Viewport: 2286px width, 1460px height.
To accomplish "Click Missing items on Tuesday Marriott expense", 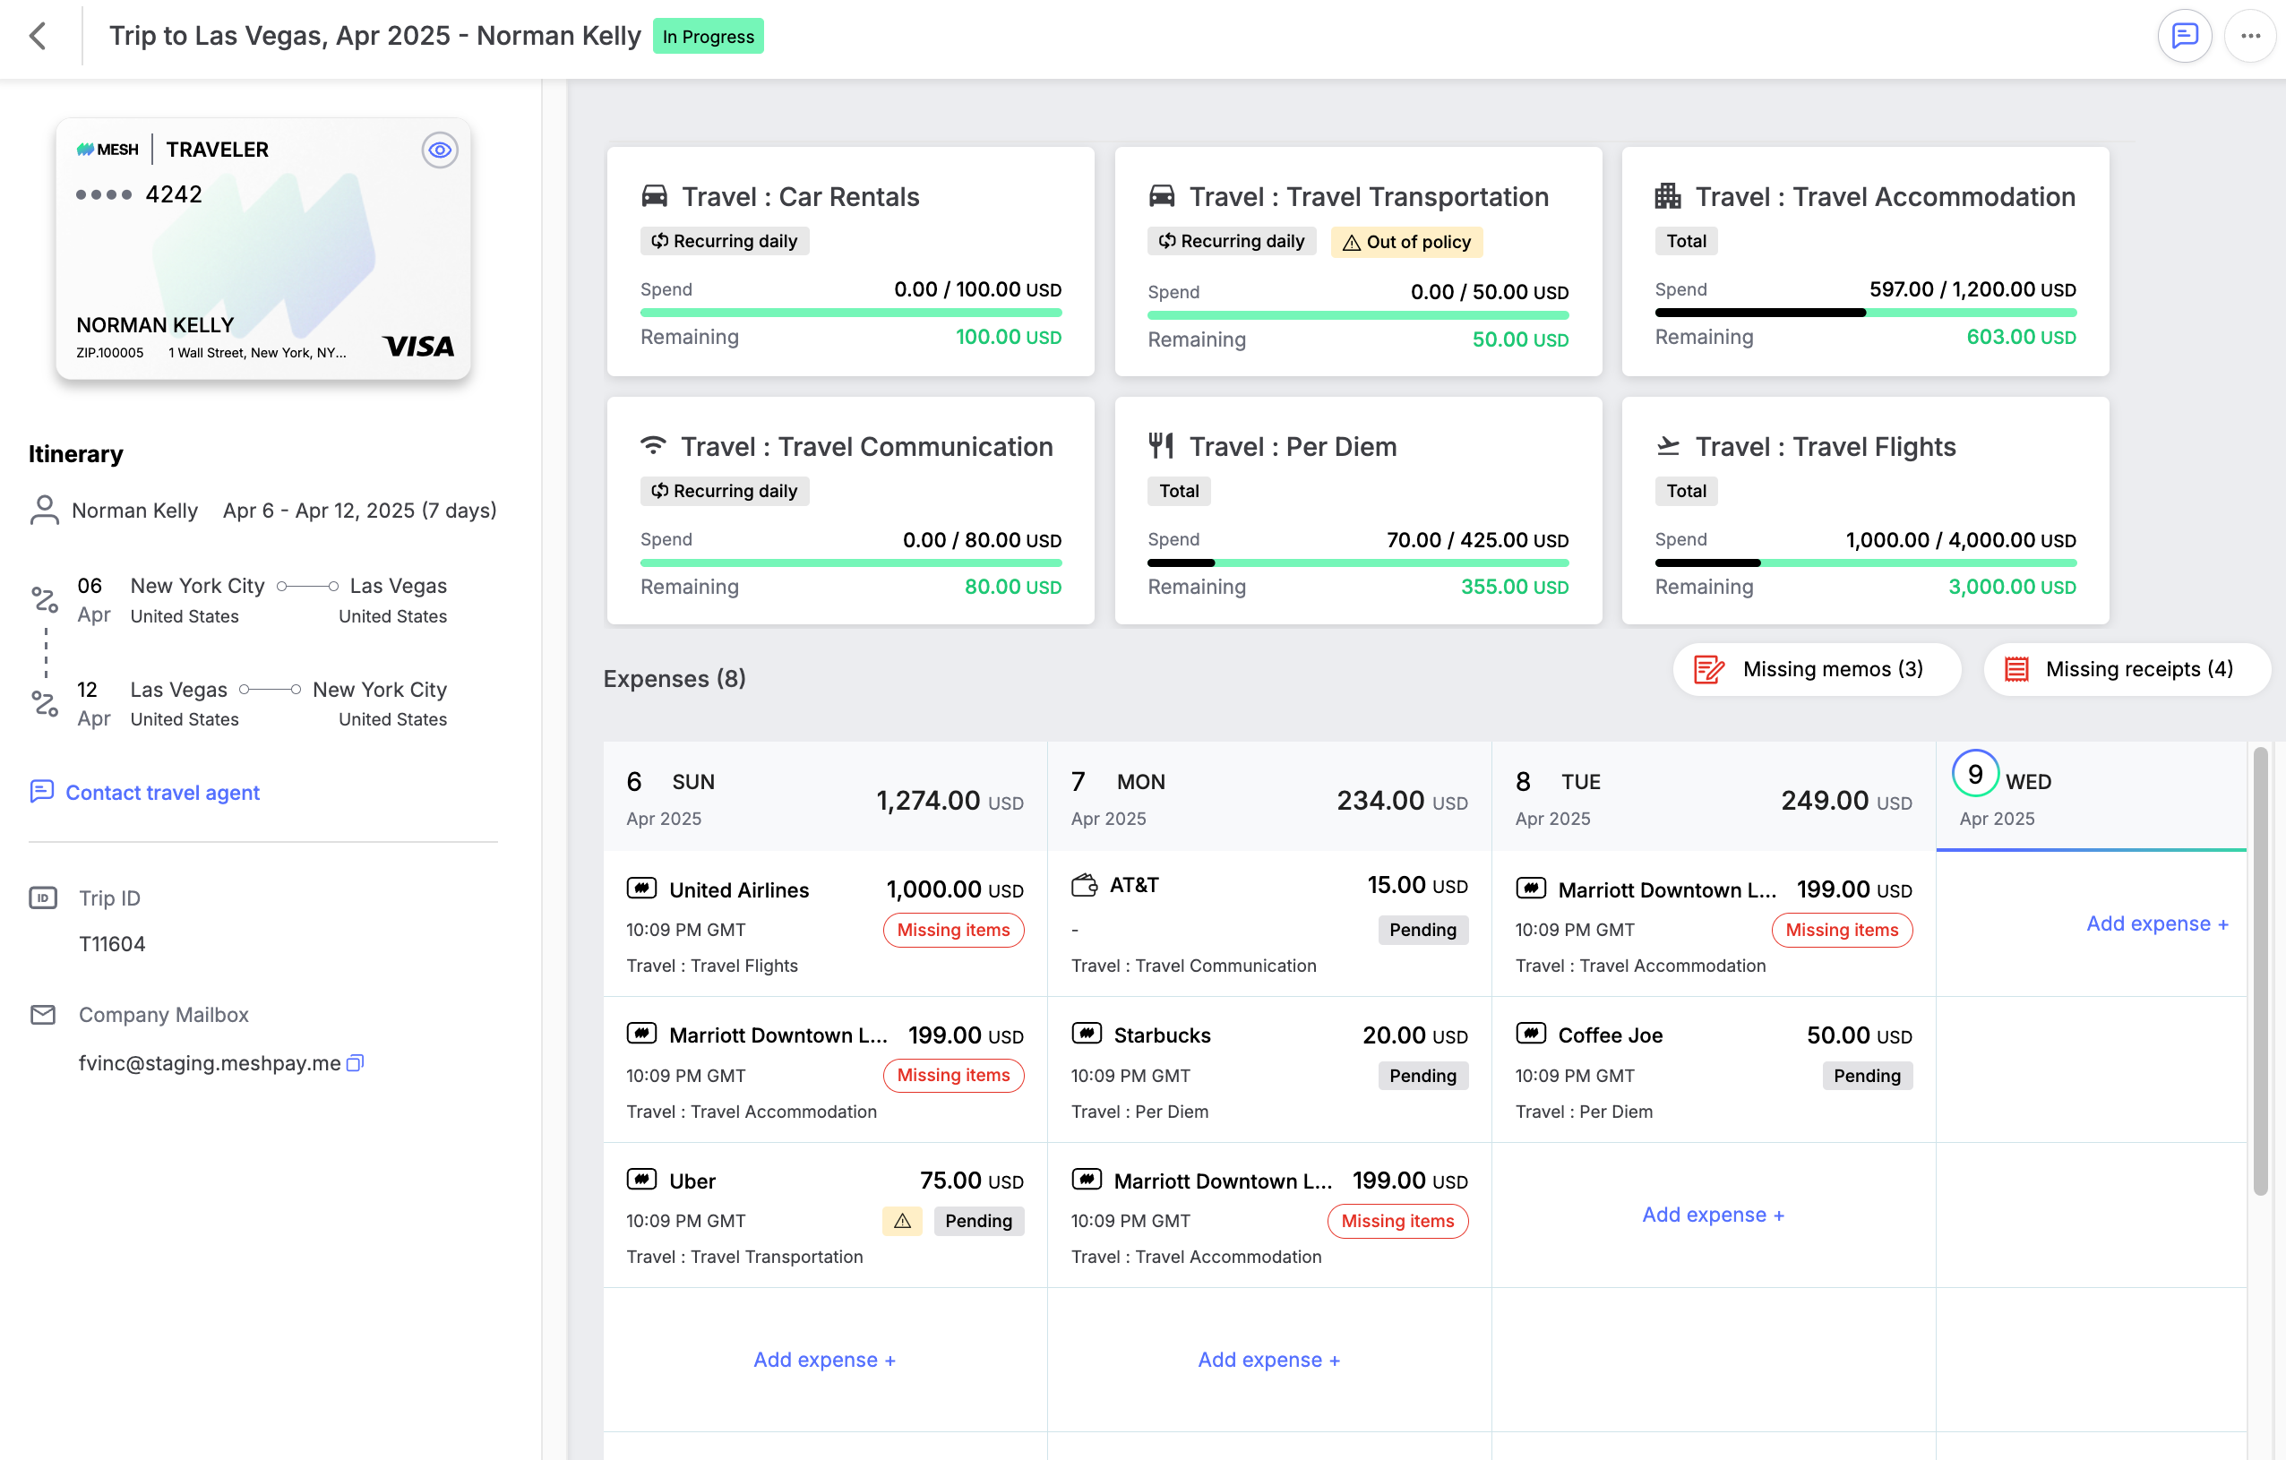I will [1842, 931].
